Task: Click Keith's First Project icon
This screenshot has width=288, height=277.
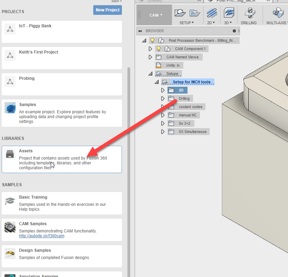Action: click(x=10, y=55)
